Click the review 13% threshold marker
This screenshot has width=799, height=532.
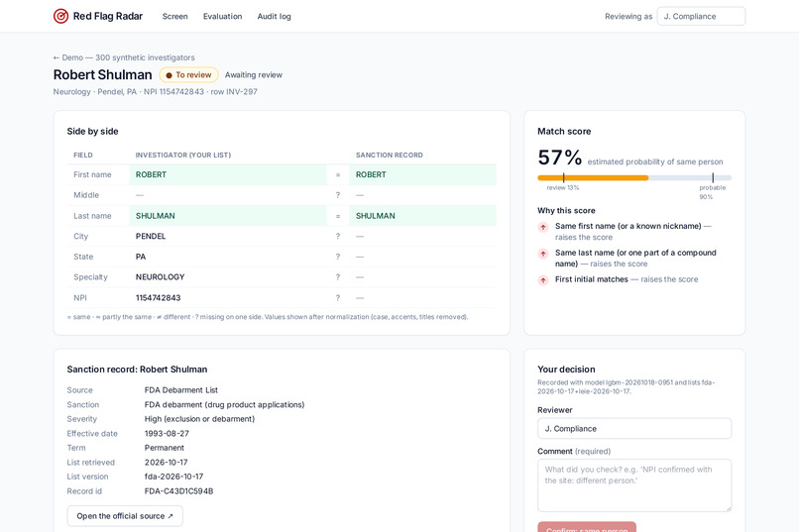point(563,177)
